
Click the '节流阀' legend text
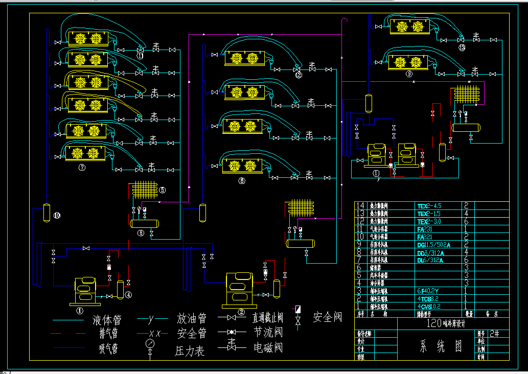[x=268, y=332]
